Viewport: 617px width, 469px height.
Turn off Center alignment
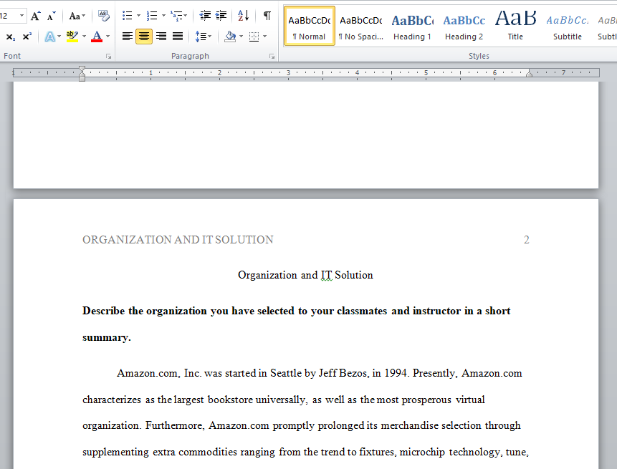[x=144, y=37]
